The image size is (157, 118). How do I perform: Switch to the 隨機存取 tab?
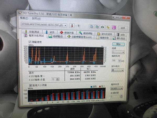pyautogui.click(x=103, y=37)
